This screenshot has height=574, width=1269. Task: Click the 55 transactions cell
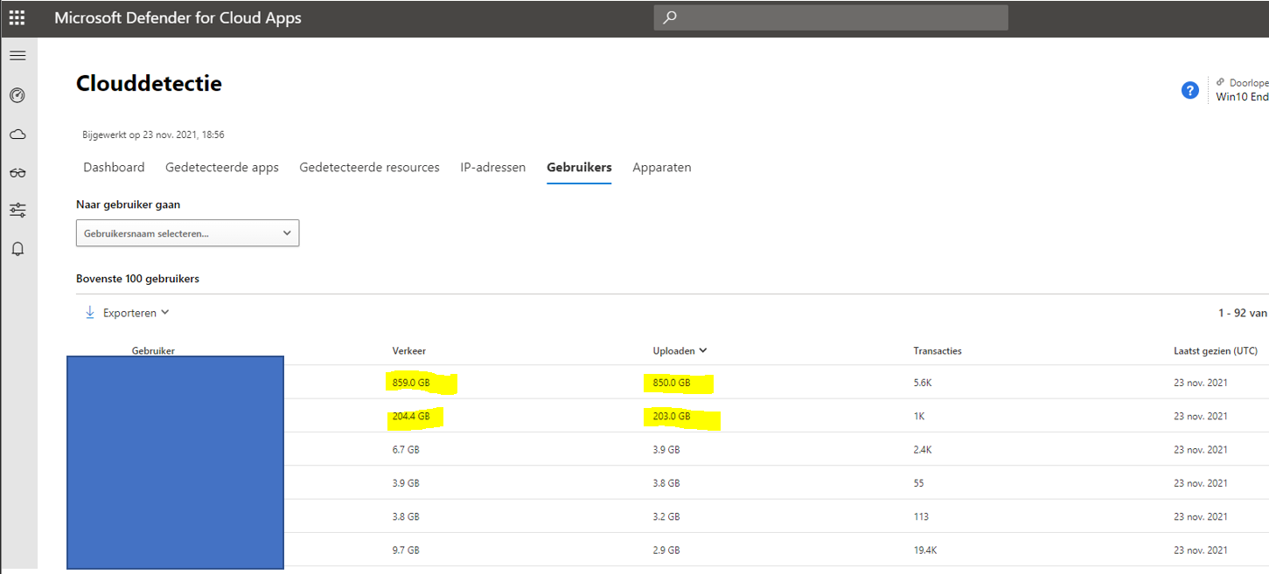918,482
